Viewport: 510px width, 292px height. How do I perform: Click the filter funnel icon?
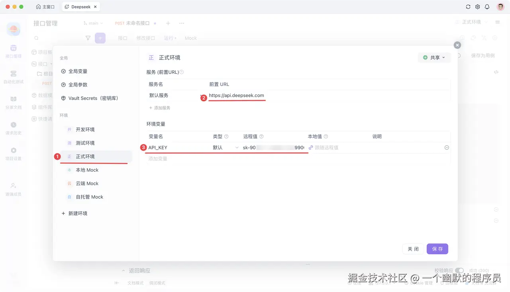point(88,38)
